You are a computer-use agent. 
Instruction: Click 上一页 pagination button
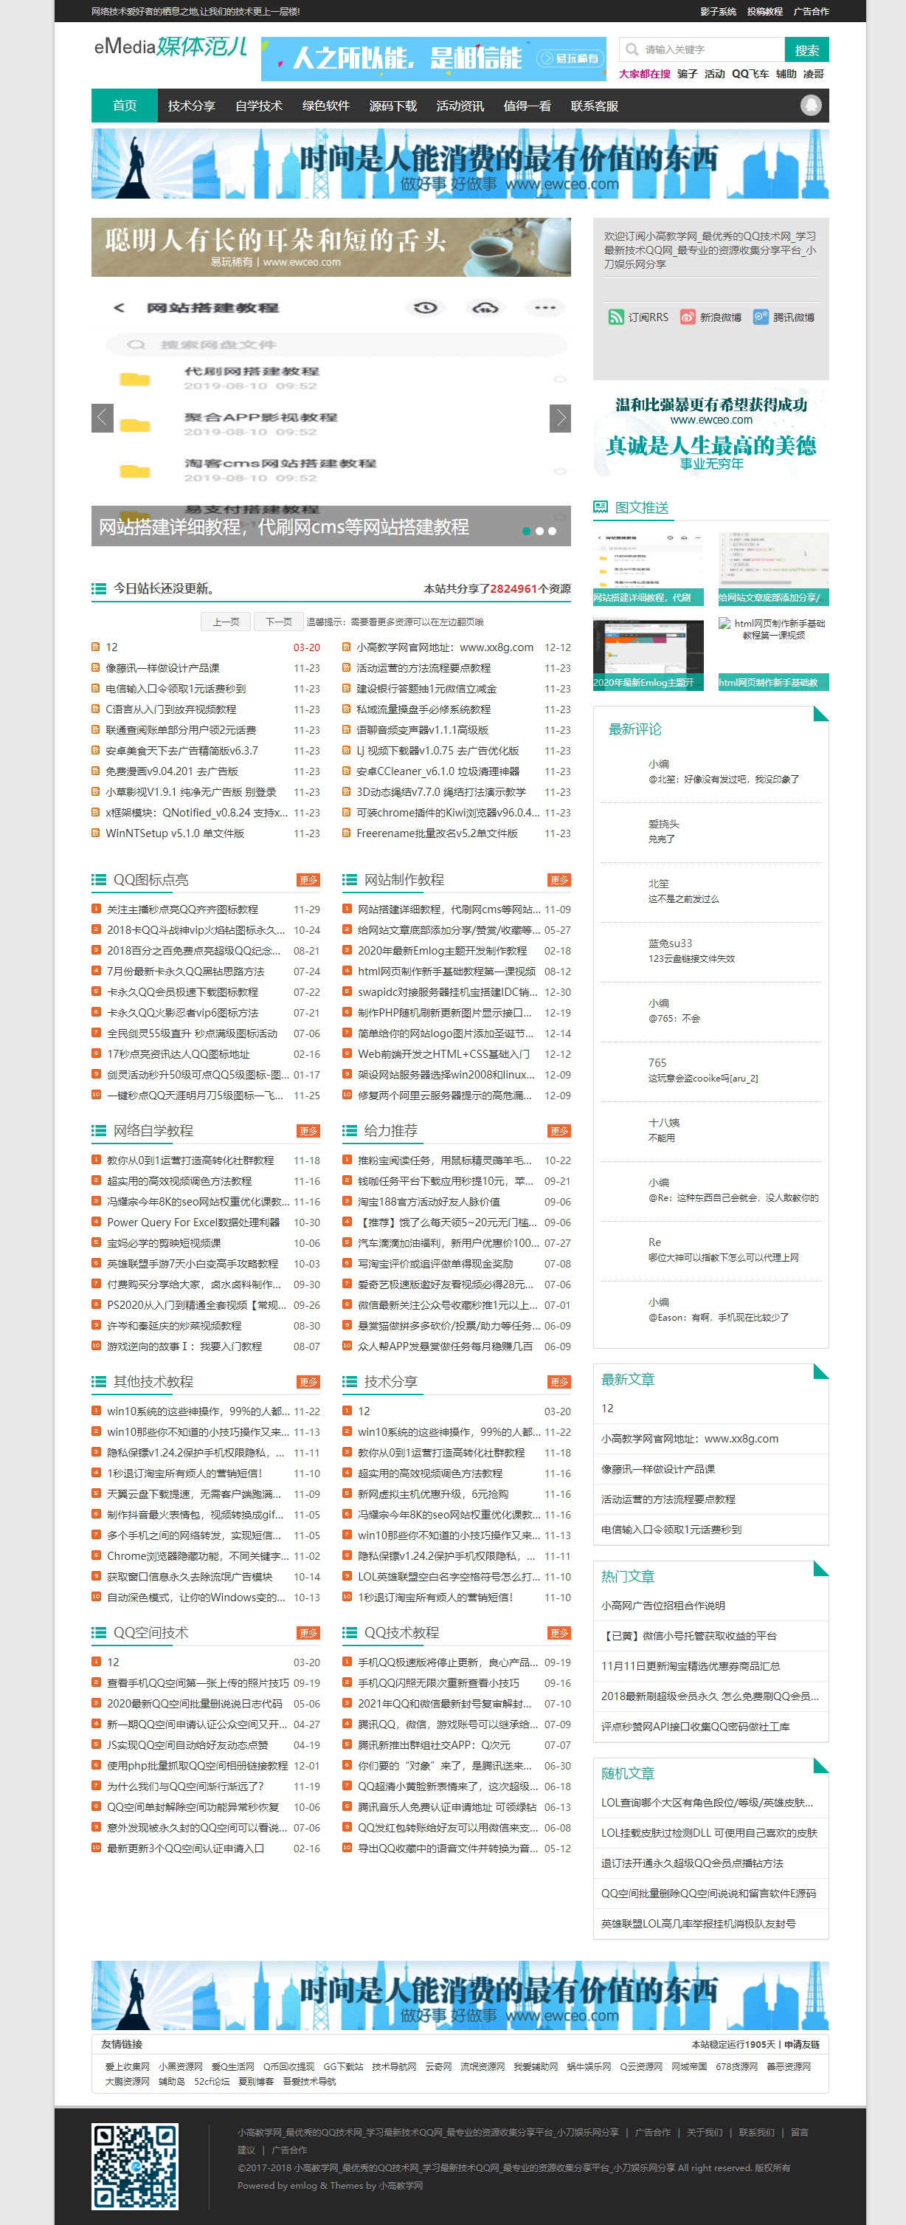point(226,621)
